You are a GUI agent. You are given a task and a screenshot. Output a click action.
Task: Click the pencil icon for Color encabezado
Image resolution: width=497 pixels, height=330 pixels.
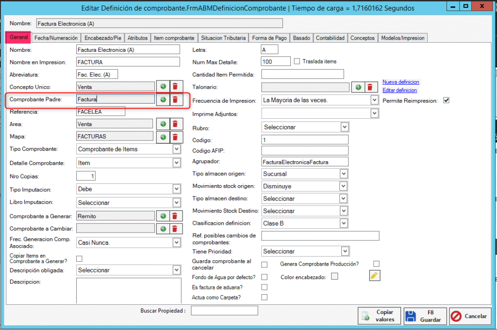click(x=374, y=276)
